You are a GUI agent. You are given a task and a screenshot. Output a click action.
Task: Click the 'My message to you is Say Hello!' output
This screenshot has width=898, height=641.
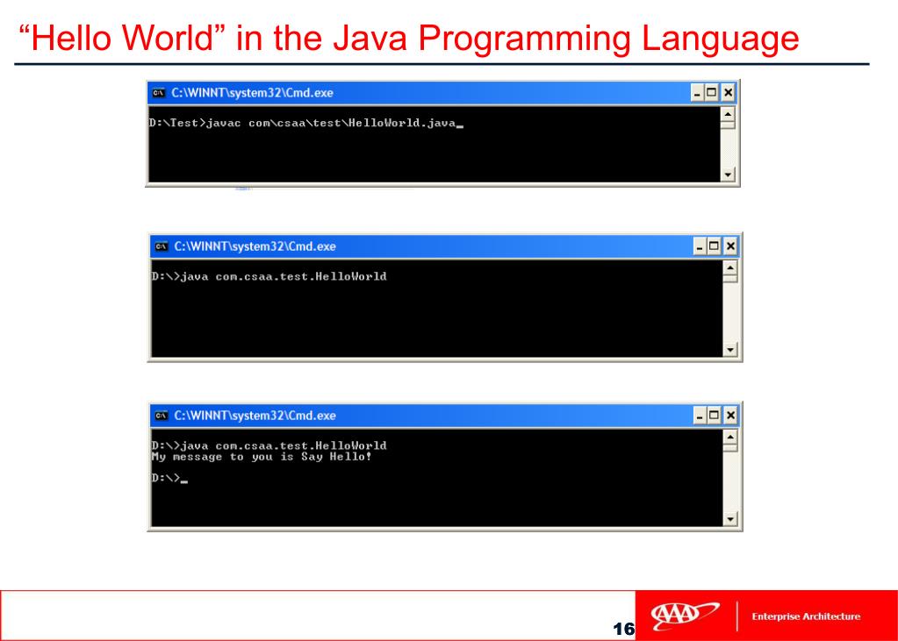coord(262,457)
